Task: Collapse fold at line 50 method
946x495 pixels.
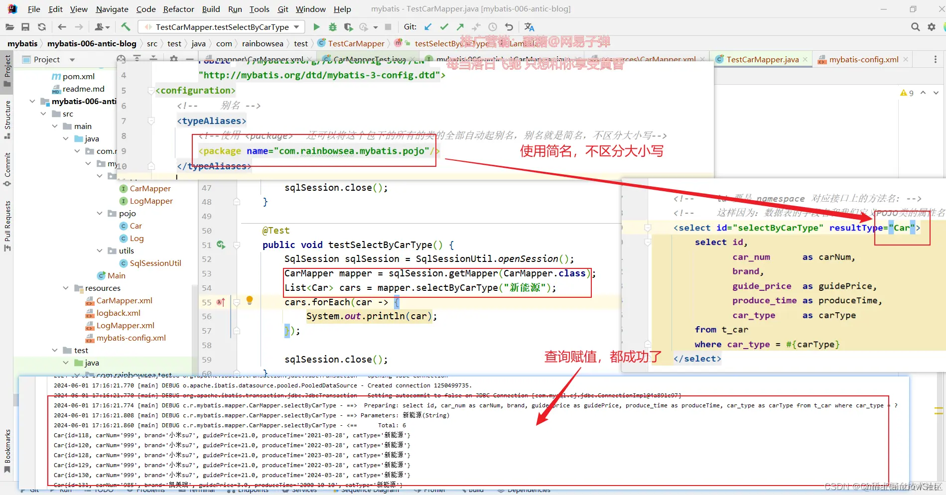Action: [237, 245]
